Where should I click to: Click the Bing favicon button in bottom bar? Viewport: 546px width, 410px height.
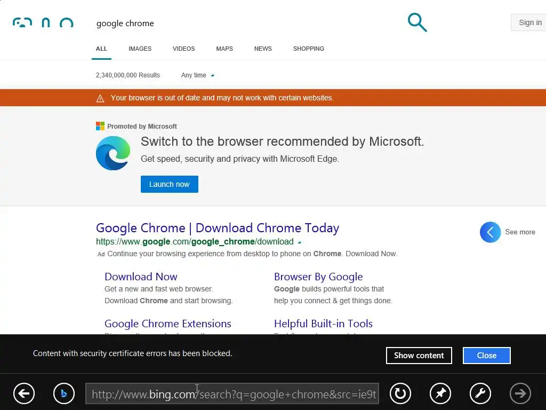64,393
